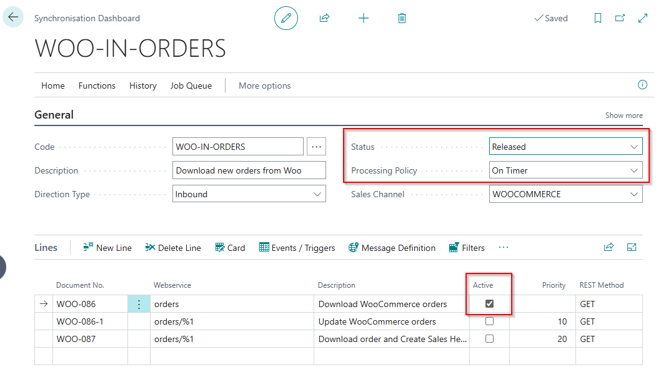Click 'Update WooCommerce orders' description cell
Viewport: 661px width, 377px height.
click(392, 321)
